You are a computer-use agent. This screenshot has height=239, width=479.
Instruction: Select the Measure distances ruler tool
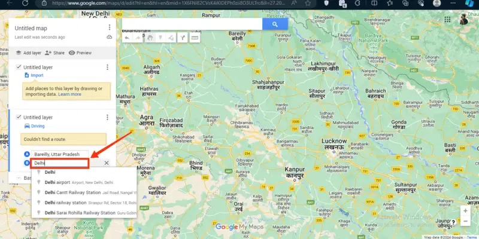click(x=195, y=38)
